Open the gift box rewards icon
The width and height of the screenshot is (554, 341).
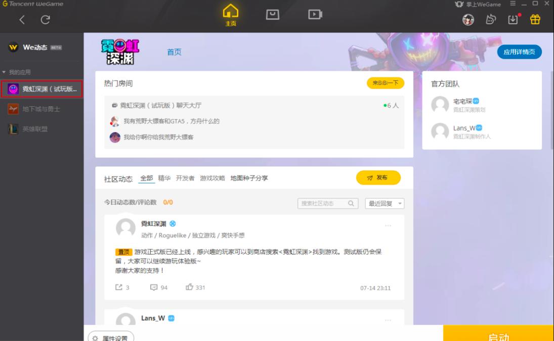pyautogui.click(x=536, y=19)
